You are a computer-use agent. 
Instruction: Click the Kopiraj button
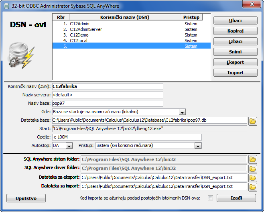(236, 31)
